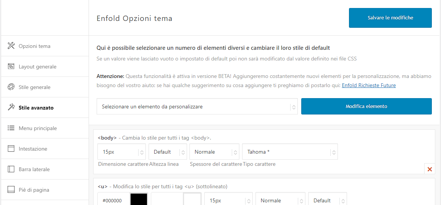The image size is (441, 205).
Task: Click the Spessore del carattere label
Action: click(x=216, y=164)
